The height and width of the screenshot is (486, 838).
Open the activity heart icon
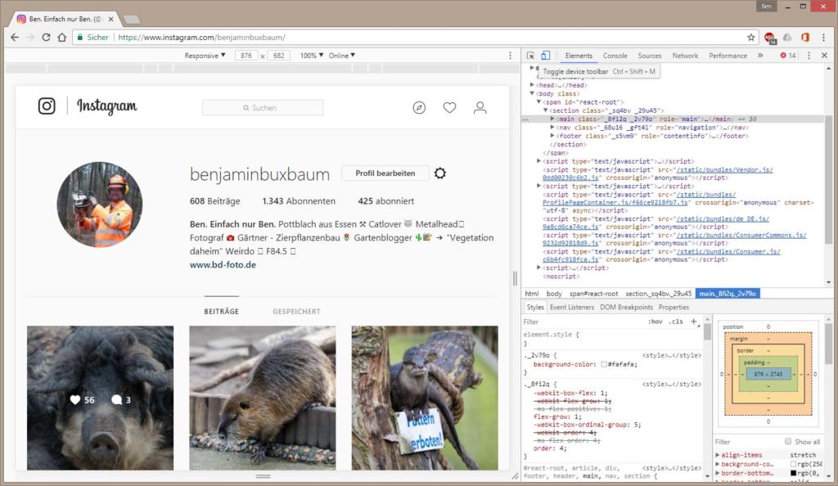pos(449,108)
